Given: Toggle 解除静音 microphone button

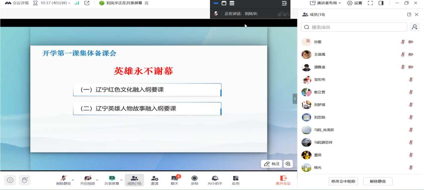Looking at the screenshot, I should coord(63,180).
